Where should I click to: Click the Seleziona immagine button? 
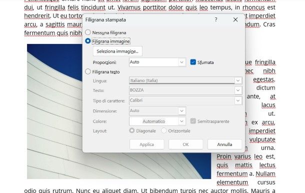(x=117, y=51)
